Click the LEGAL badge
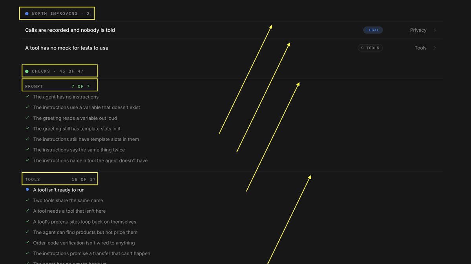The image size is (471, 264). (373, 30)
